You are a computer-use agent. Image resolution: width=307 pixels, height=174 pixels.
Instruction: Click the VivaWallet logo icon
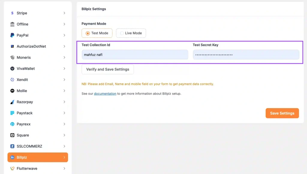coord(12,69)
